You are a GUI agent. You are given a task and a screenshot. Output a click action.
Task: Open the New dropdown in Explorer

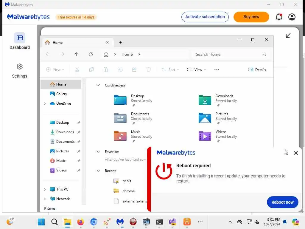pyautogui.click(x=55, y=69)
